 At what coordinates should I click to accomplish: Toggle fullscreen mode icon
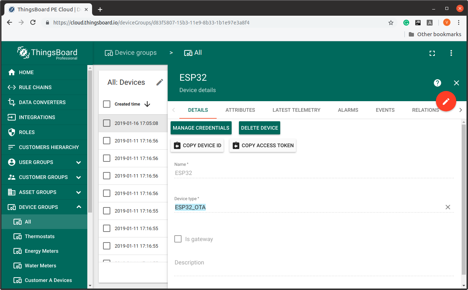432,53
